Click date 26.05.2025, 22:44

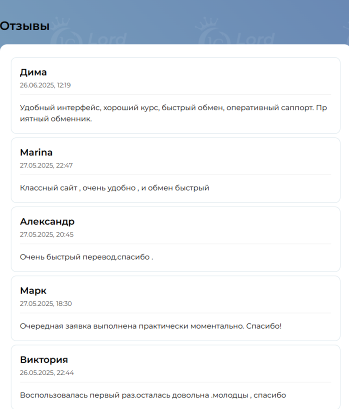[47, 373]
